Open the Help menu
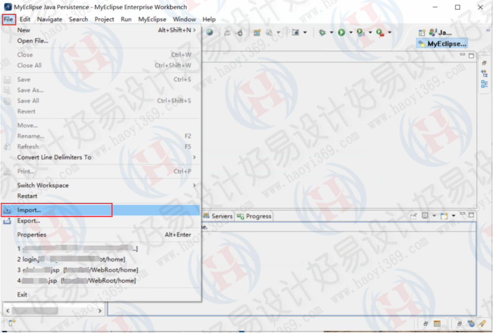The height and width of the screenshot is (333, 493). [x=209, y=19]
